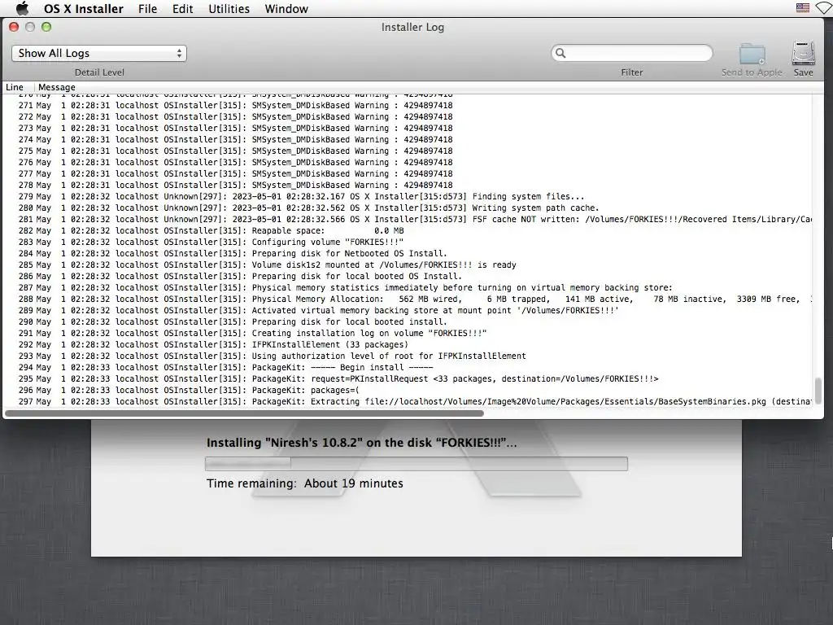Select line 286 'Preparing disk for local booted OS Install'
Screen dimensions: 833x625
tap(408, 277)
